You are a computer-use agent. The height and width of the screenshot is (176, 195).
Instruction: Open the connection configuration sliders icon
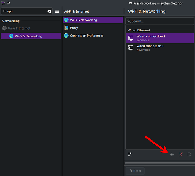point(130,155)
